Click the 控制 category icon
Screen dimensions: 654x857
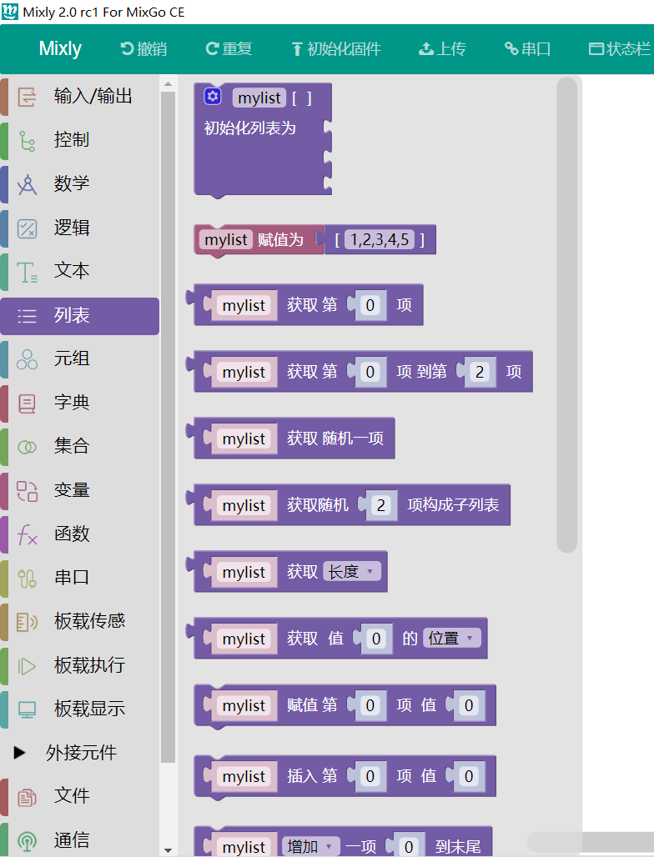(x=27, y=140)
